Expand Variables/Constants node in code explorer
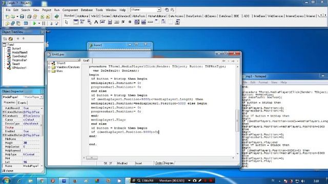 click(x=49, y=67)
